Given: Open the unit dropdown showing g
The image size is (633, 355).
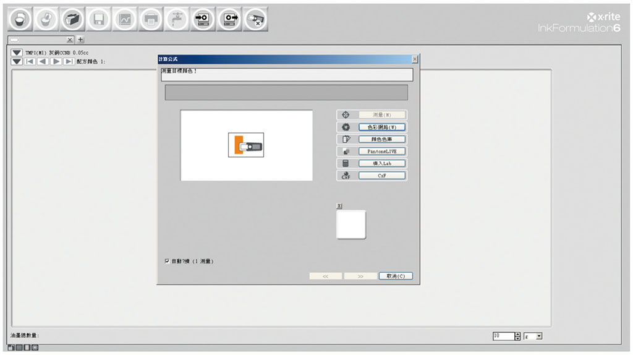Looking at the screenshot, I should tap(538, 336).
